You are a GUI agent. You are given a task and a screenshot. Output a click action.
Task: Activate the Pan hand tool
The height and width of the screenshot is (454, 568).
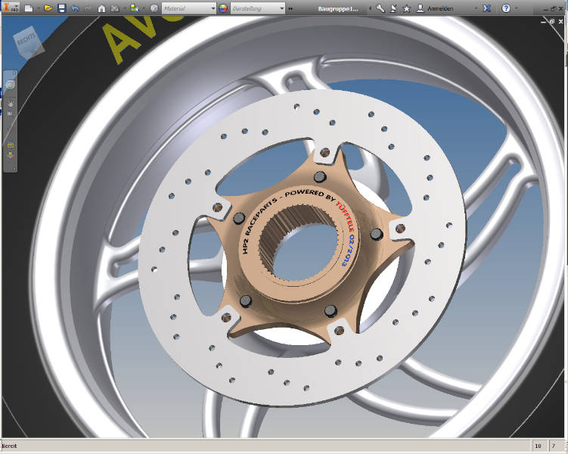point(10,104)
